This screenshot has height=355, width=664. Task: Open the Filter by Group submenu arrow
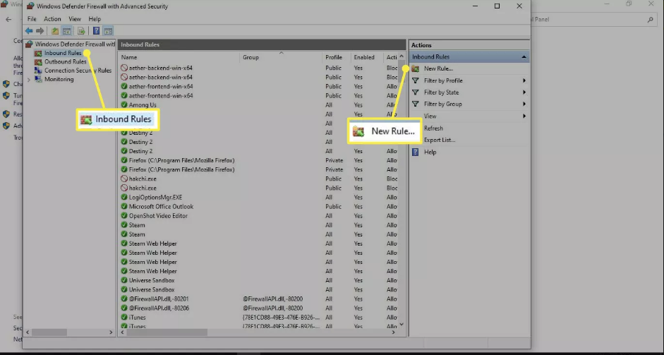[x=524, y=104]
